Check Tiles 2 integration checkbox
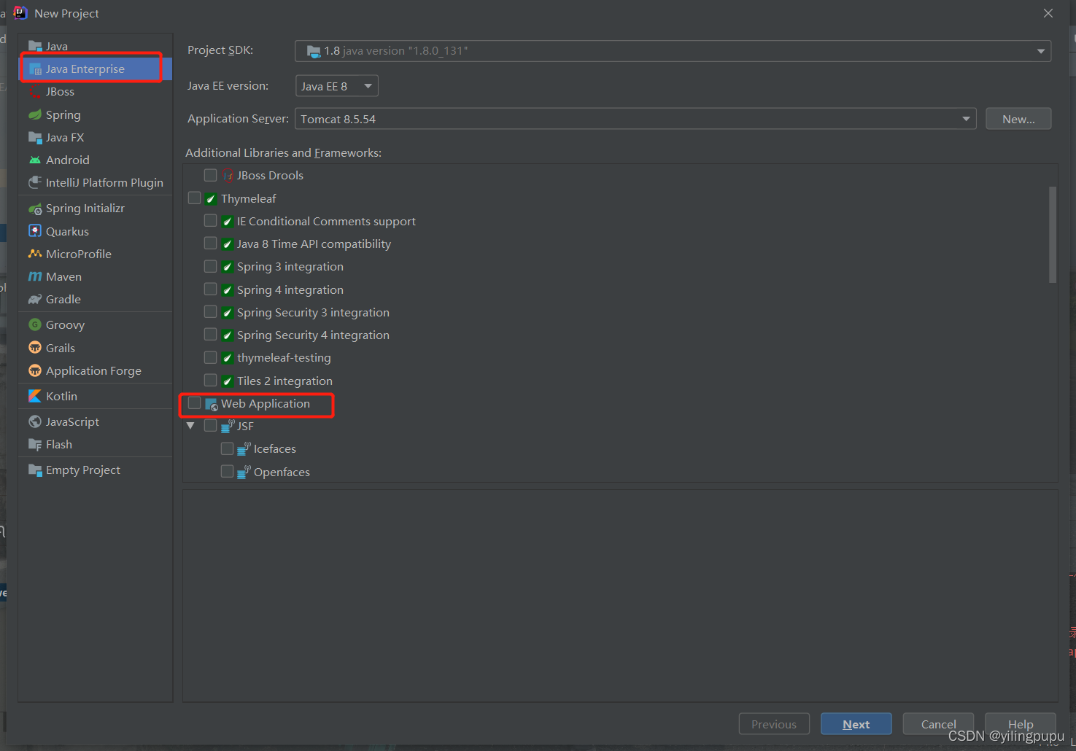 [x=211, y=380]
